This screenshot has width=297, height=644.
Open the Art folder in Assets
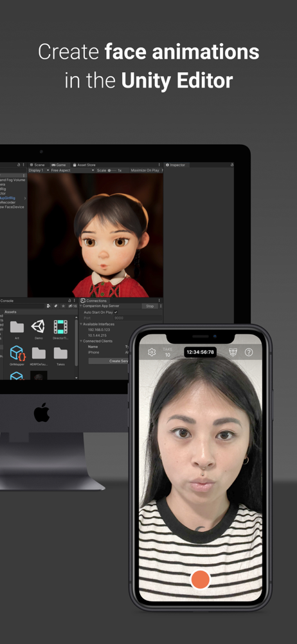pyautogui.click(x=17, y=329)
